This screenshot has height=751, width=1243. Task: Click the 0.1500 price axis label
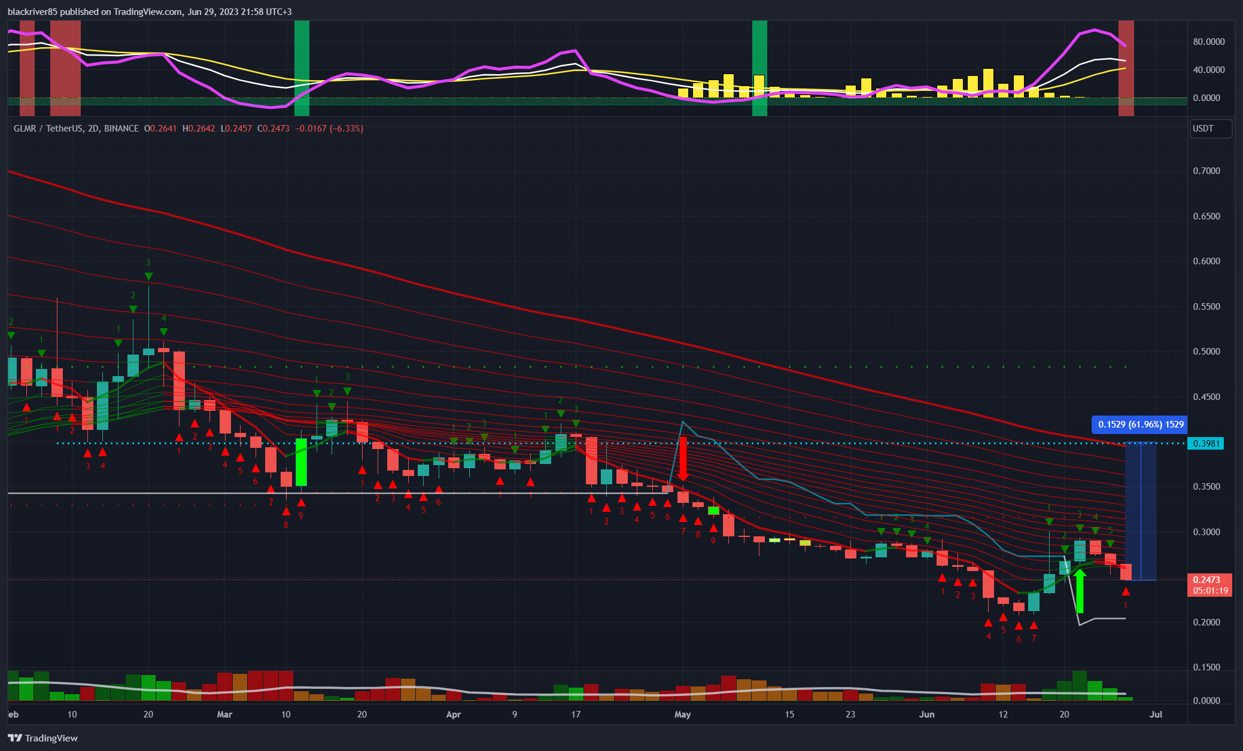(x=1206, y=667)
